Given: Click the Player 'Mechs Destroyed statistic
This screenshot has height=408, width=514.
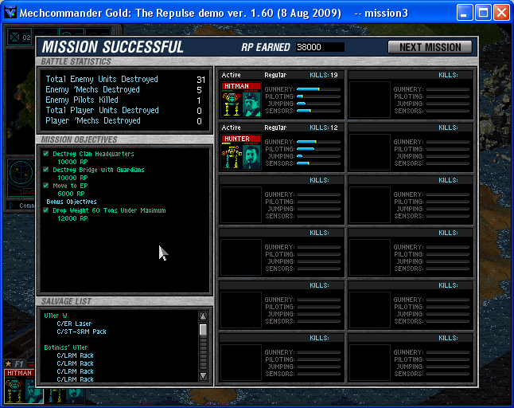Looking at the screenshot, I should click(x=123, y=121).
